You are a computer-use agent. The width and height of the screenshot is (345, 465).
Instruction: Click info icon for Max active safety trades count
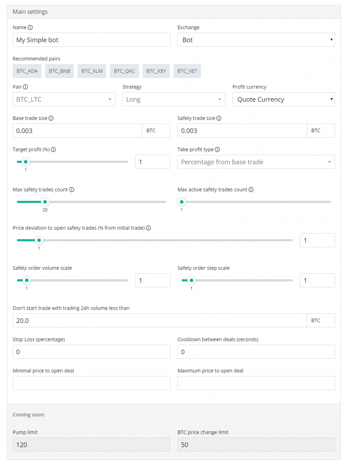(251, 190)
